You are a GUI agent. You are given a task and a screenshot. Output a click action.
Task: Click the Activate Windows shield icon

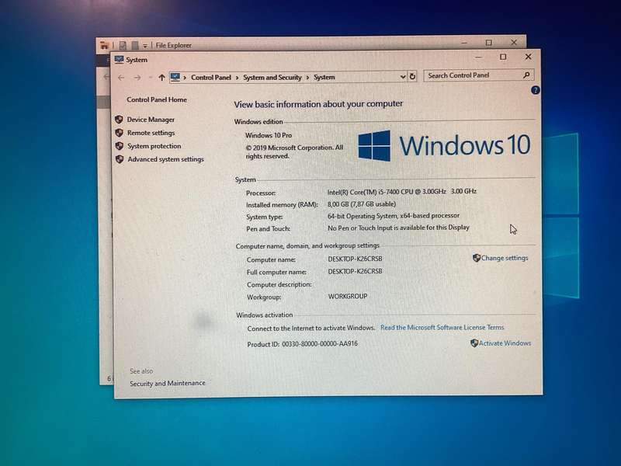click(474, 343)
